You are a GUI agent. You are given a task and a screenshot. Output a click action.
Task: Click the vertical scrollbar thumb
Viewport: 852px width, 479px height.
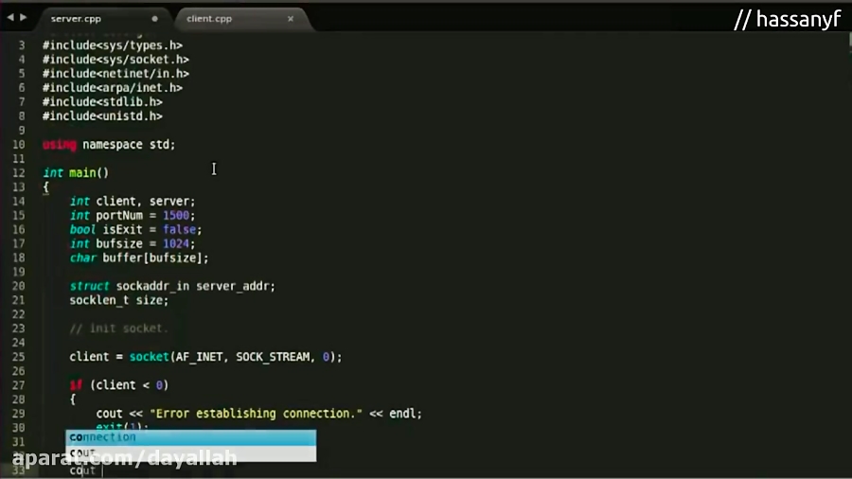[849, 40]
